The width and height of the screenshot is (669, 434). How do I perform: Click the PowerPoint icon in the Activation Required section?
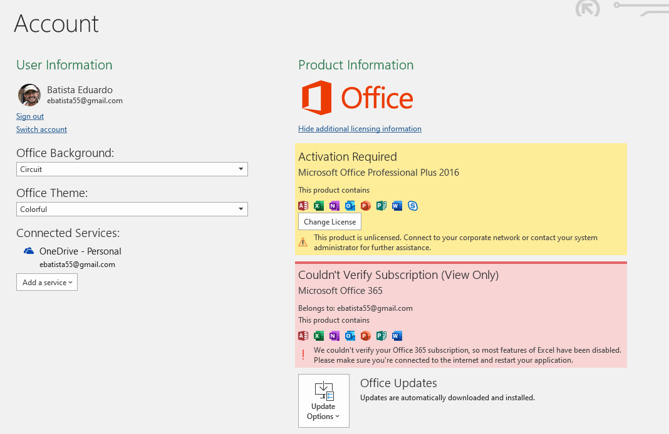(366, 206)
